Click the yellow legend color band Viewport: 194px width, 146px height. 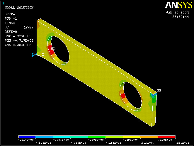(132, 137)
